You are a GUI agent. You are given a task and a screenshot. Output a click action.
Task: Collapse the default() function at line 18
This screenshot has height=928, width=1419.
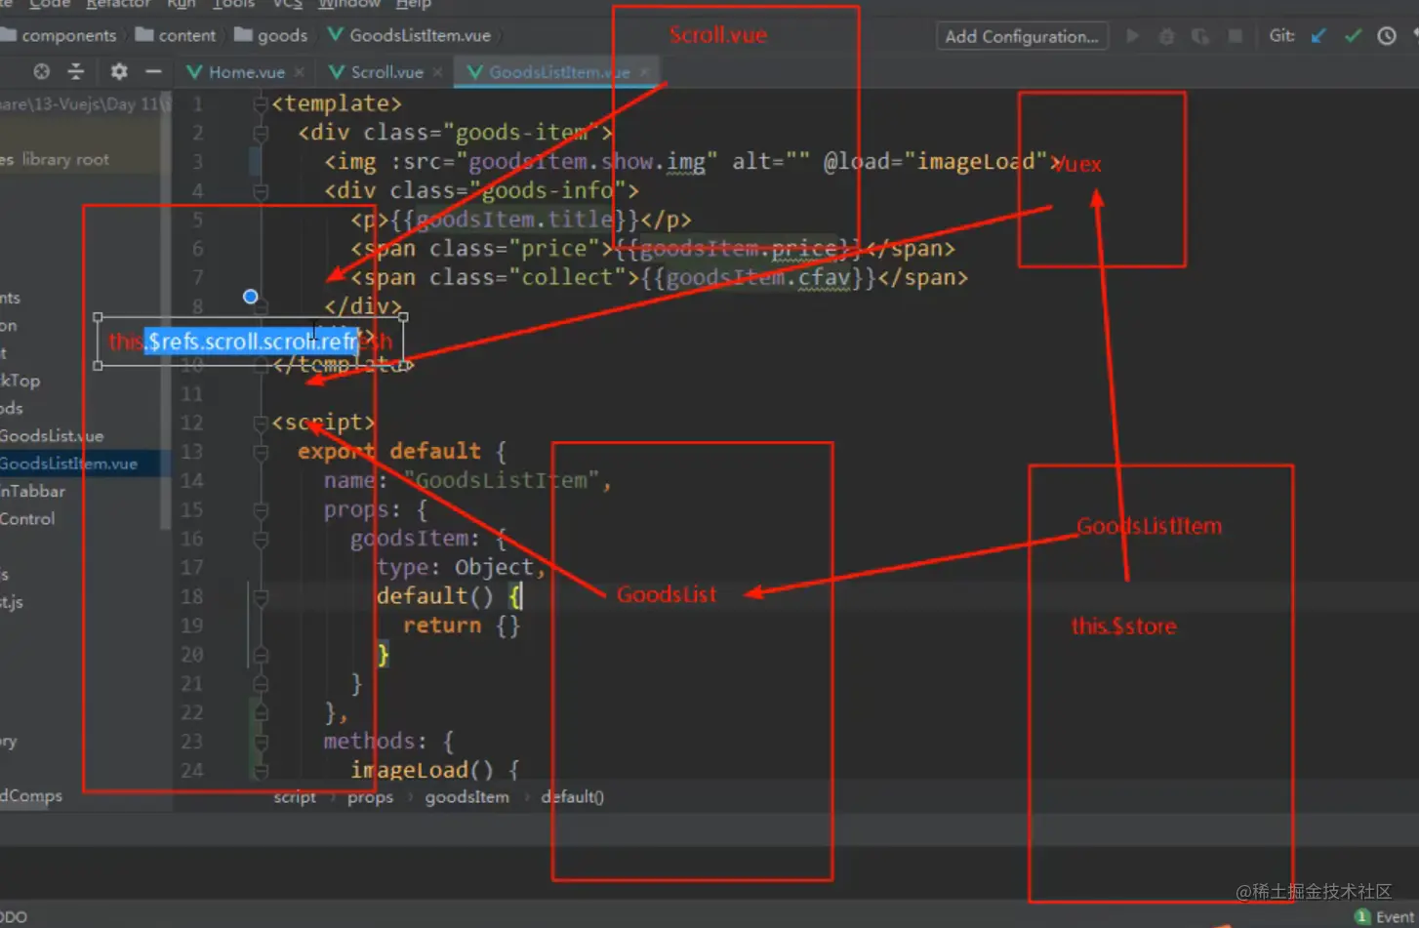click(261, 596)
